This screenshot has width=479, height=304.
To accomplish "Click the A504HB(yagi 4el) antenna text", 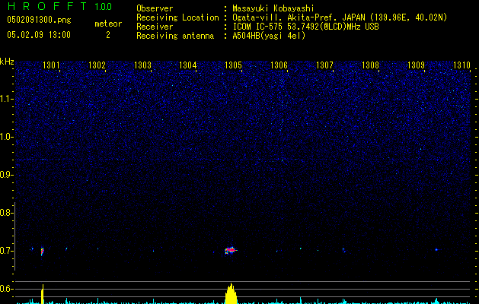I will coord(269,36).
